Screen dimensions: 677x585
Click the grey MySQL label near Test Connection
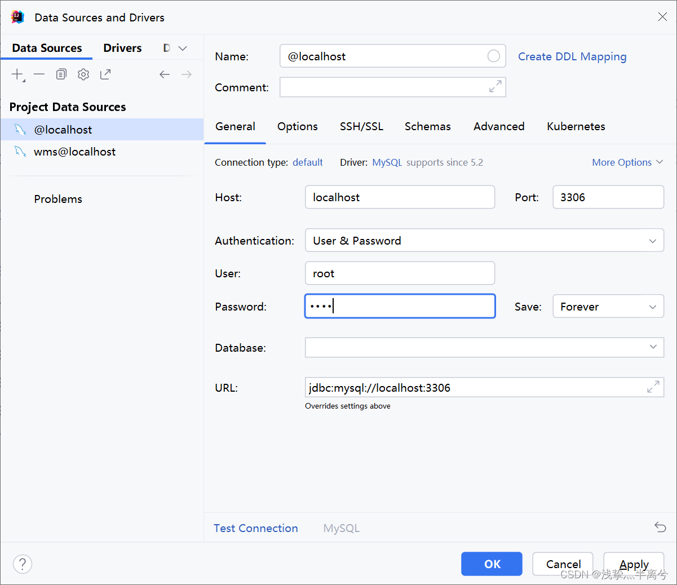[x=341, y=528]
